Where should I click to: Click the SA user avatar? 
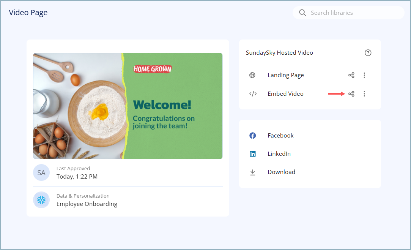(x=41, y=172)
